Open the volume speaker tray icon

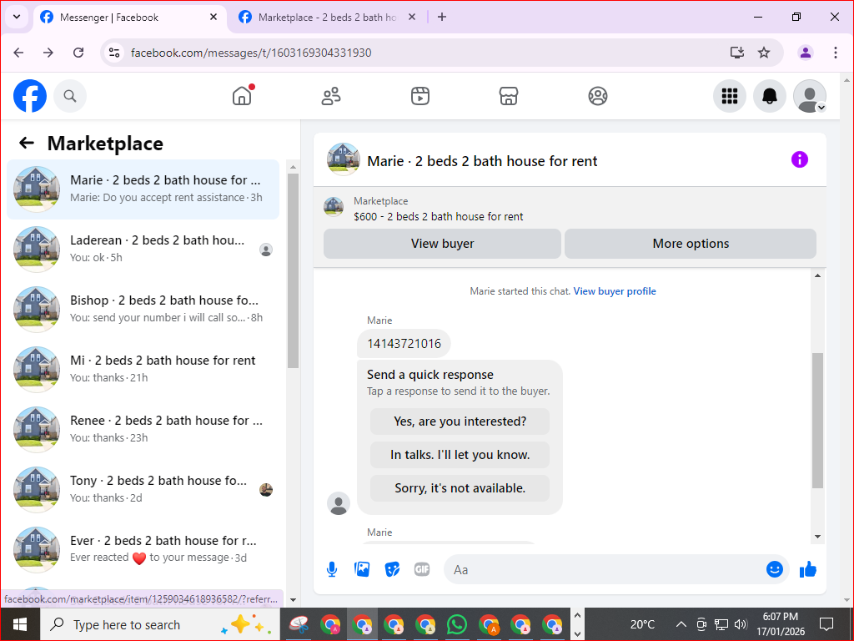point(741,624)
